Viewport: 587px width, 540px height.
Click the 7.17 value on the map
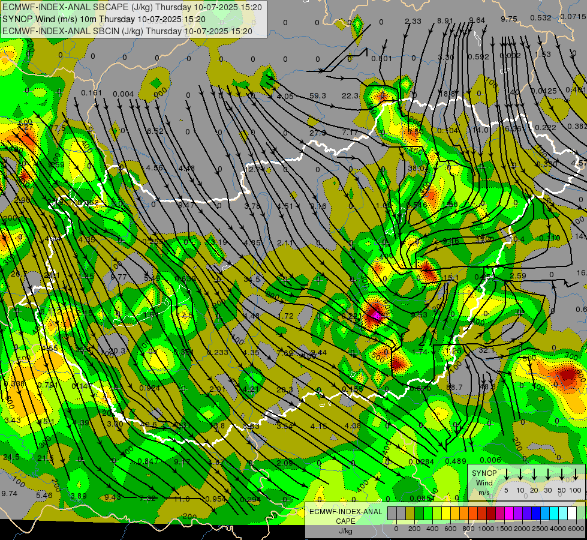[350, 132]
